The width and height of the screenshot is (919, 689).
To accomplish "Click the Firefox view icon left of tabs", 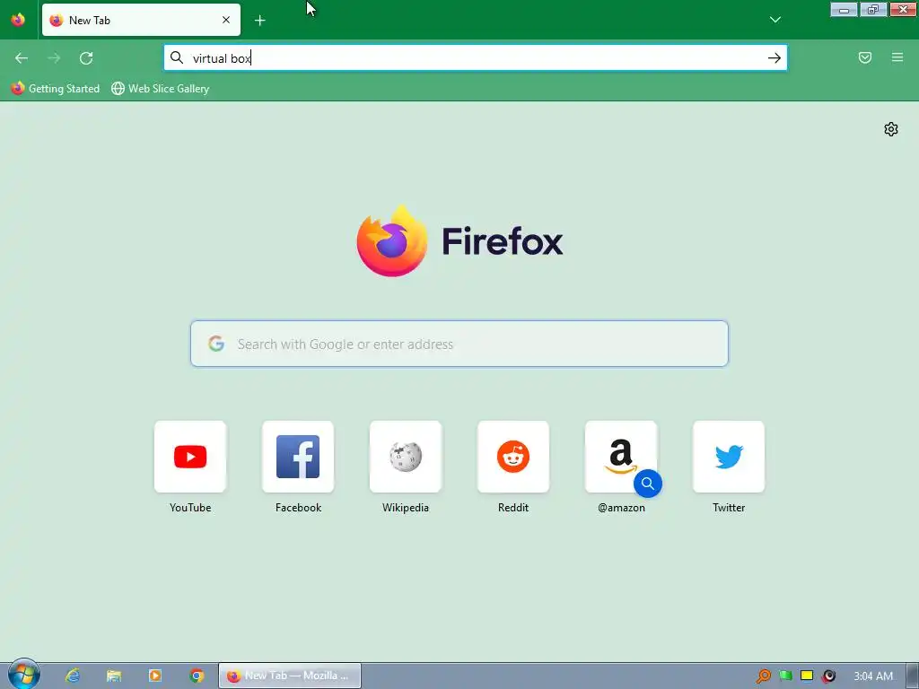I will 18,20.
